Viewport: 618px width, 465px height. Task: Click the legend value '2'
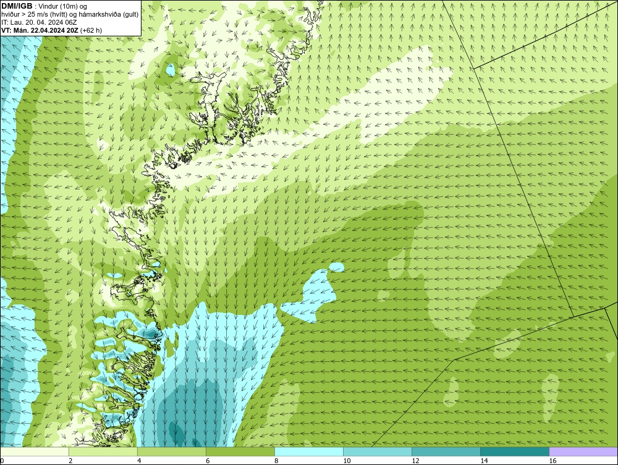click(x=70, y=461)
